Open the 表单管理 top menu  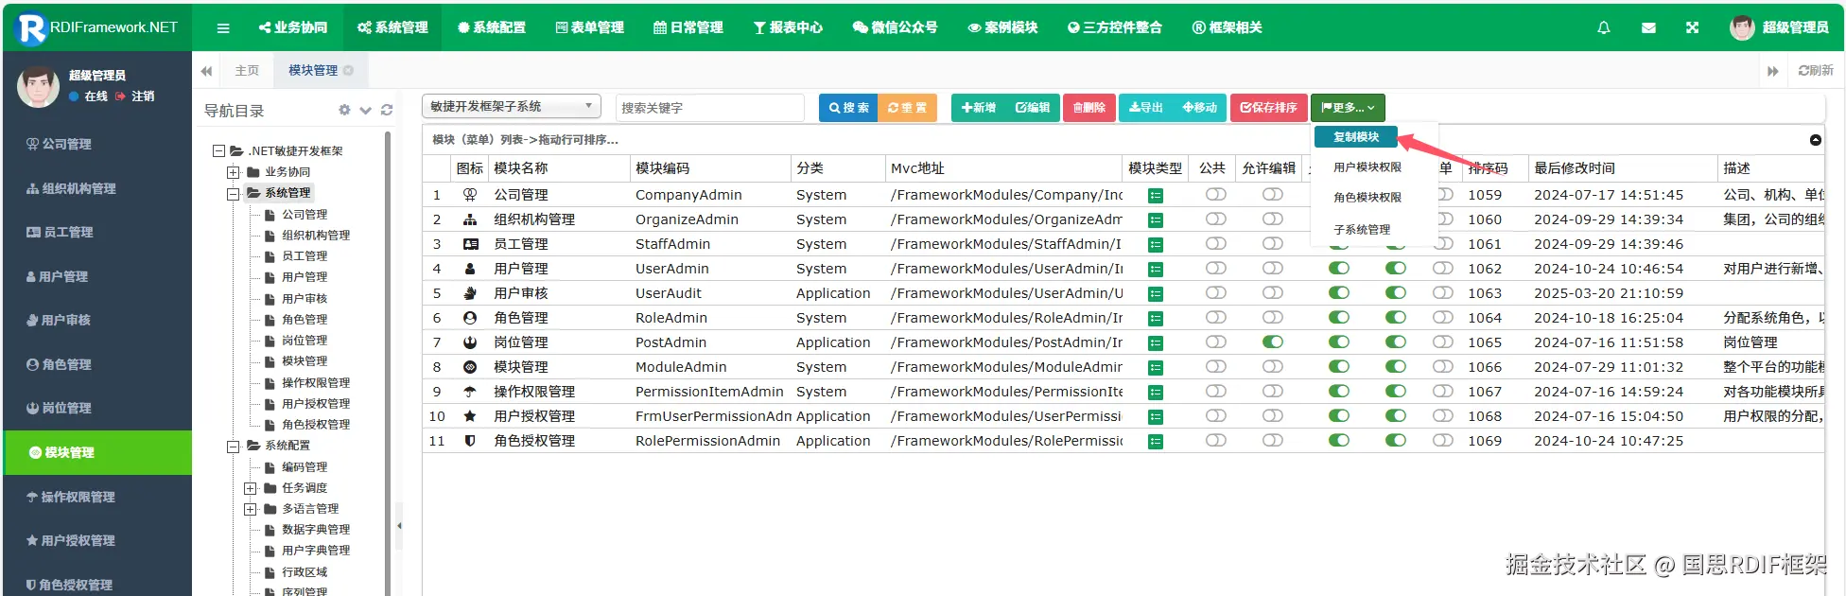point(590,27)
